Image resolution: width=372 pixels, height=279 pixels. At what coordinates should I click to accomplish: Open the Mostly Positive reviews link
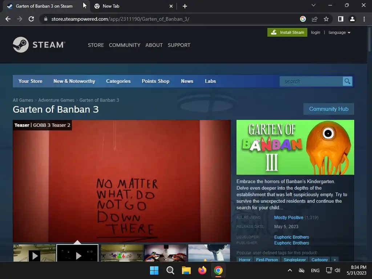(288, 218)
